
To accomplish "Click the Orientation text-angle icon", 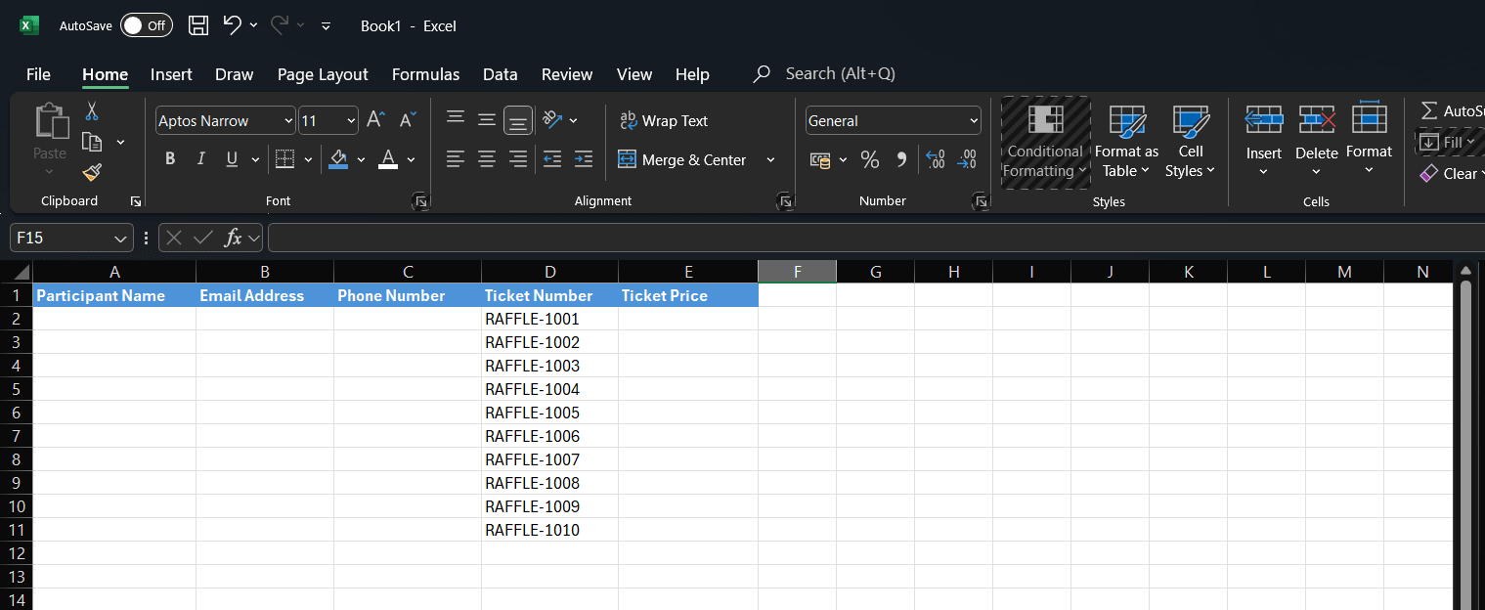I will (x=553, y=119).
